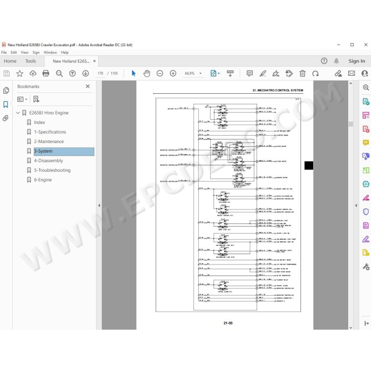Screen dimensions: 371x371
Task: Open the Sign document pen tool
Action: coord(276,74)
